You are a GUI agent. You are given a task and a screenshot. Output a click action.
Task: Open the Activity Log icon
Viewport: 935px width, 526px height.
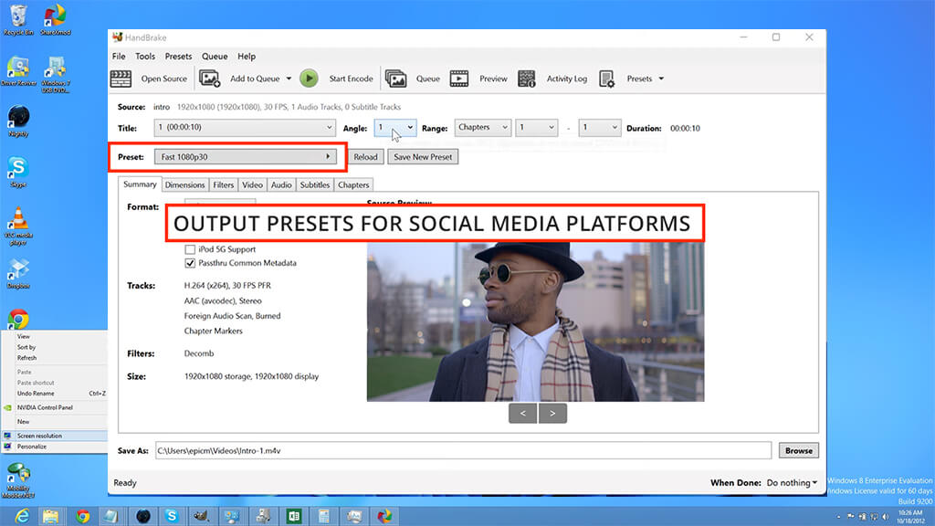(527, 79)
